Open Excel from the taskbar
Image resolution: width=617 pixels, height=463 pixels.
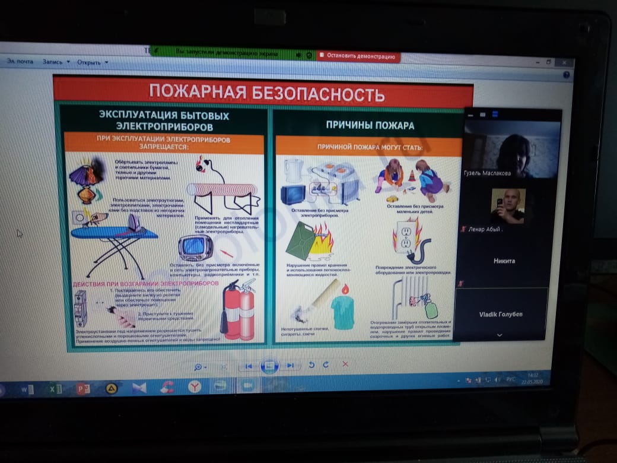(x=55, y=389)
